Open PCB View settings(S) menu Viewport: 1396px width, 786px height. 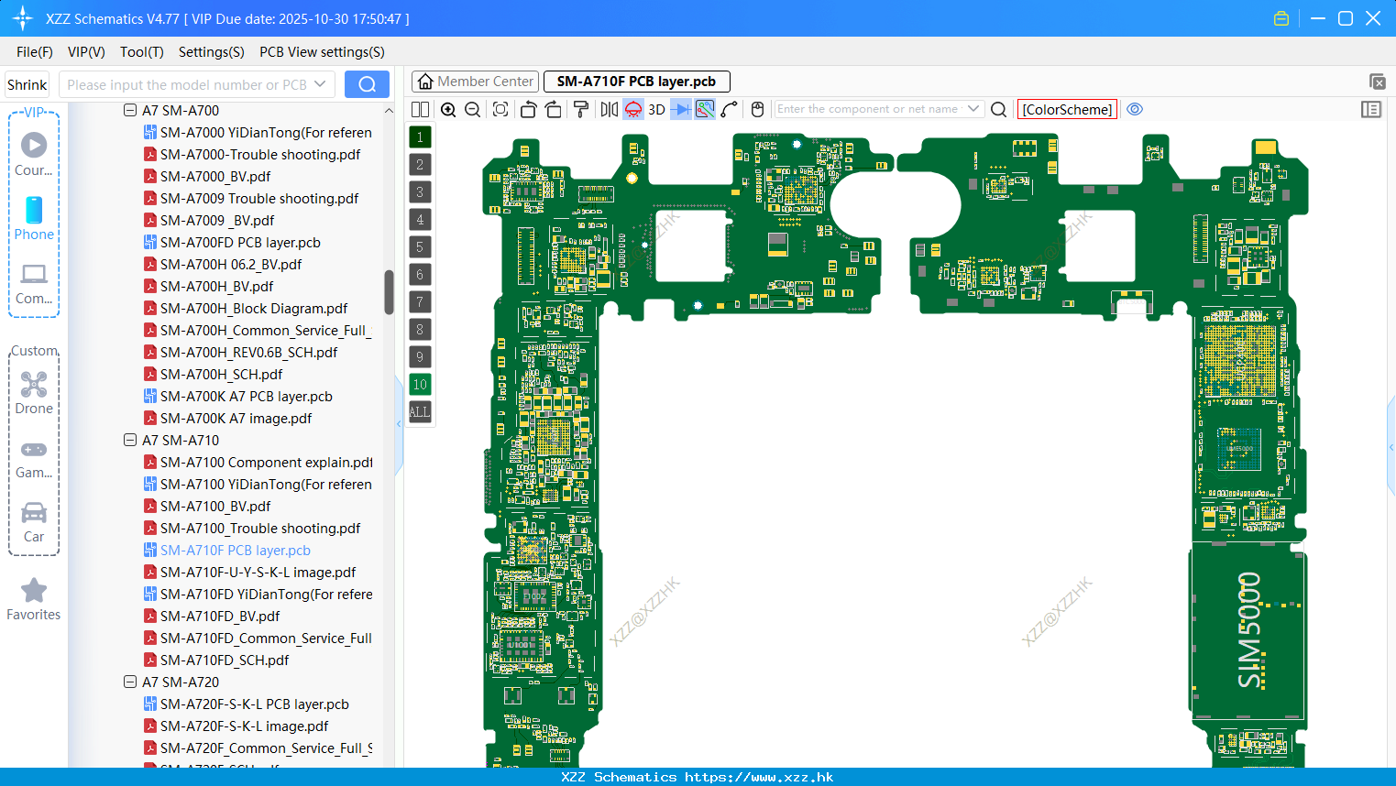pyautogui.click(x=322, y=52)
